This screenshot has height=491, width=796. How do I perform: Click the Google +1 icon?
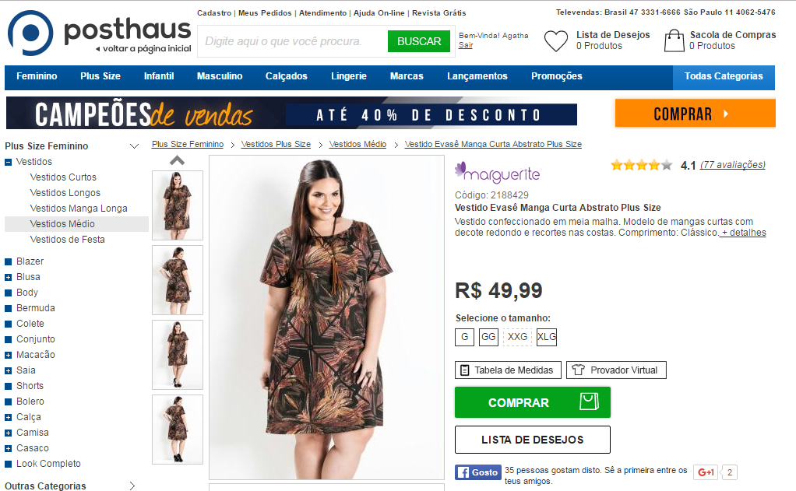tap(706, 472)
